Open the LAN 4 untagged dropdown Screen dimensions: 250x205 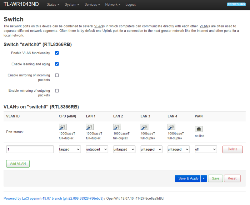178,149
